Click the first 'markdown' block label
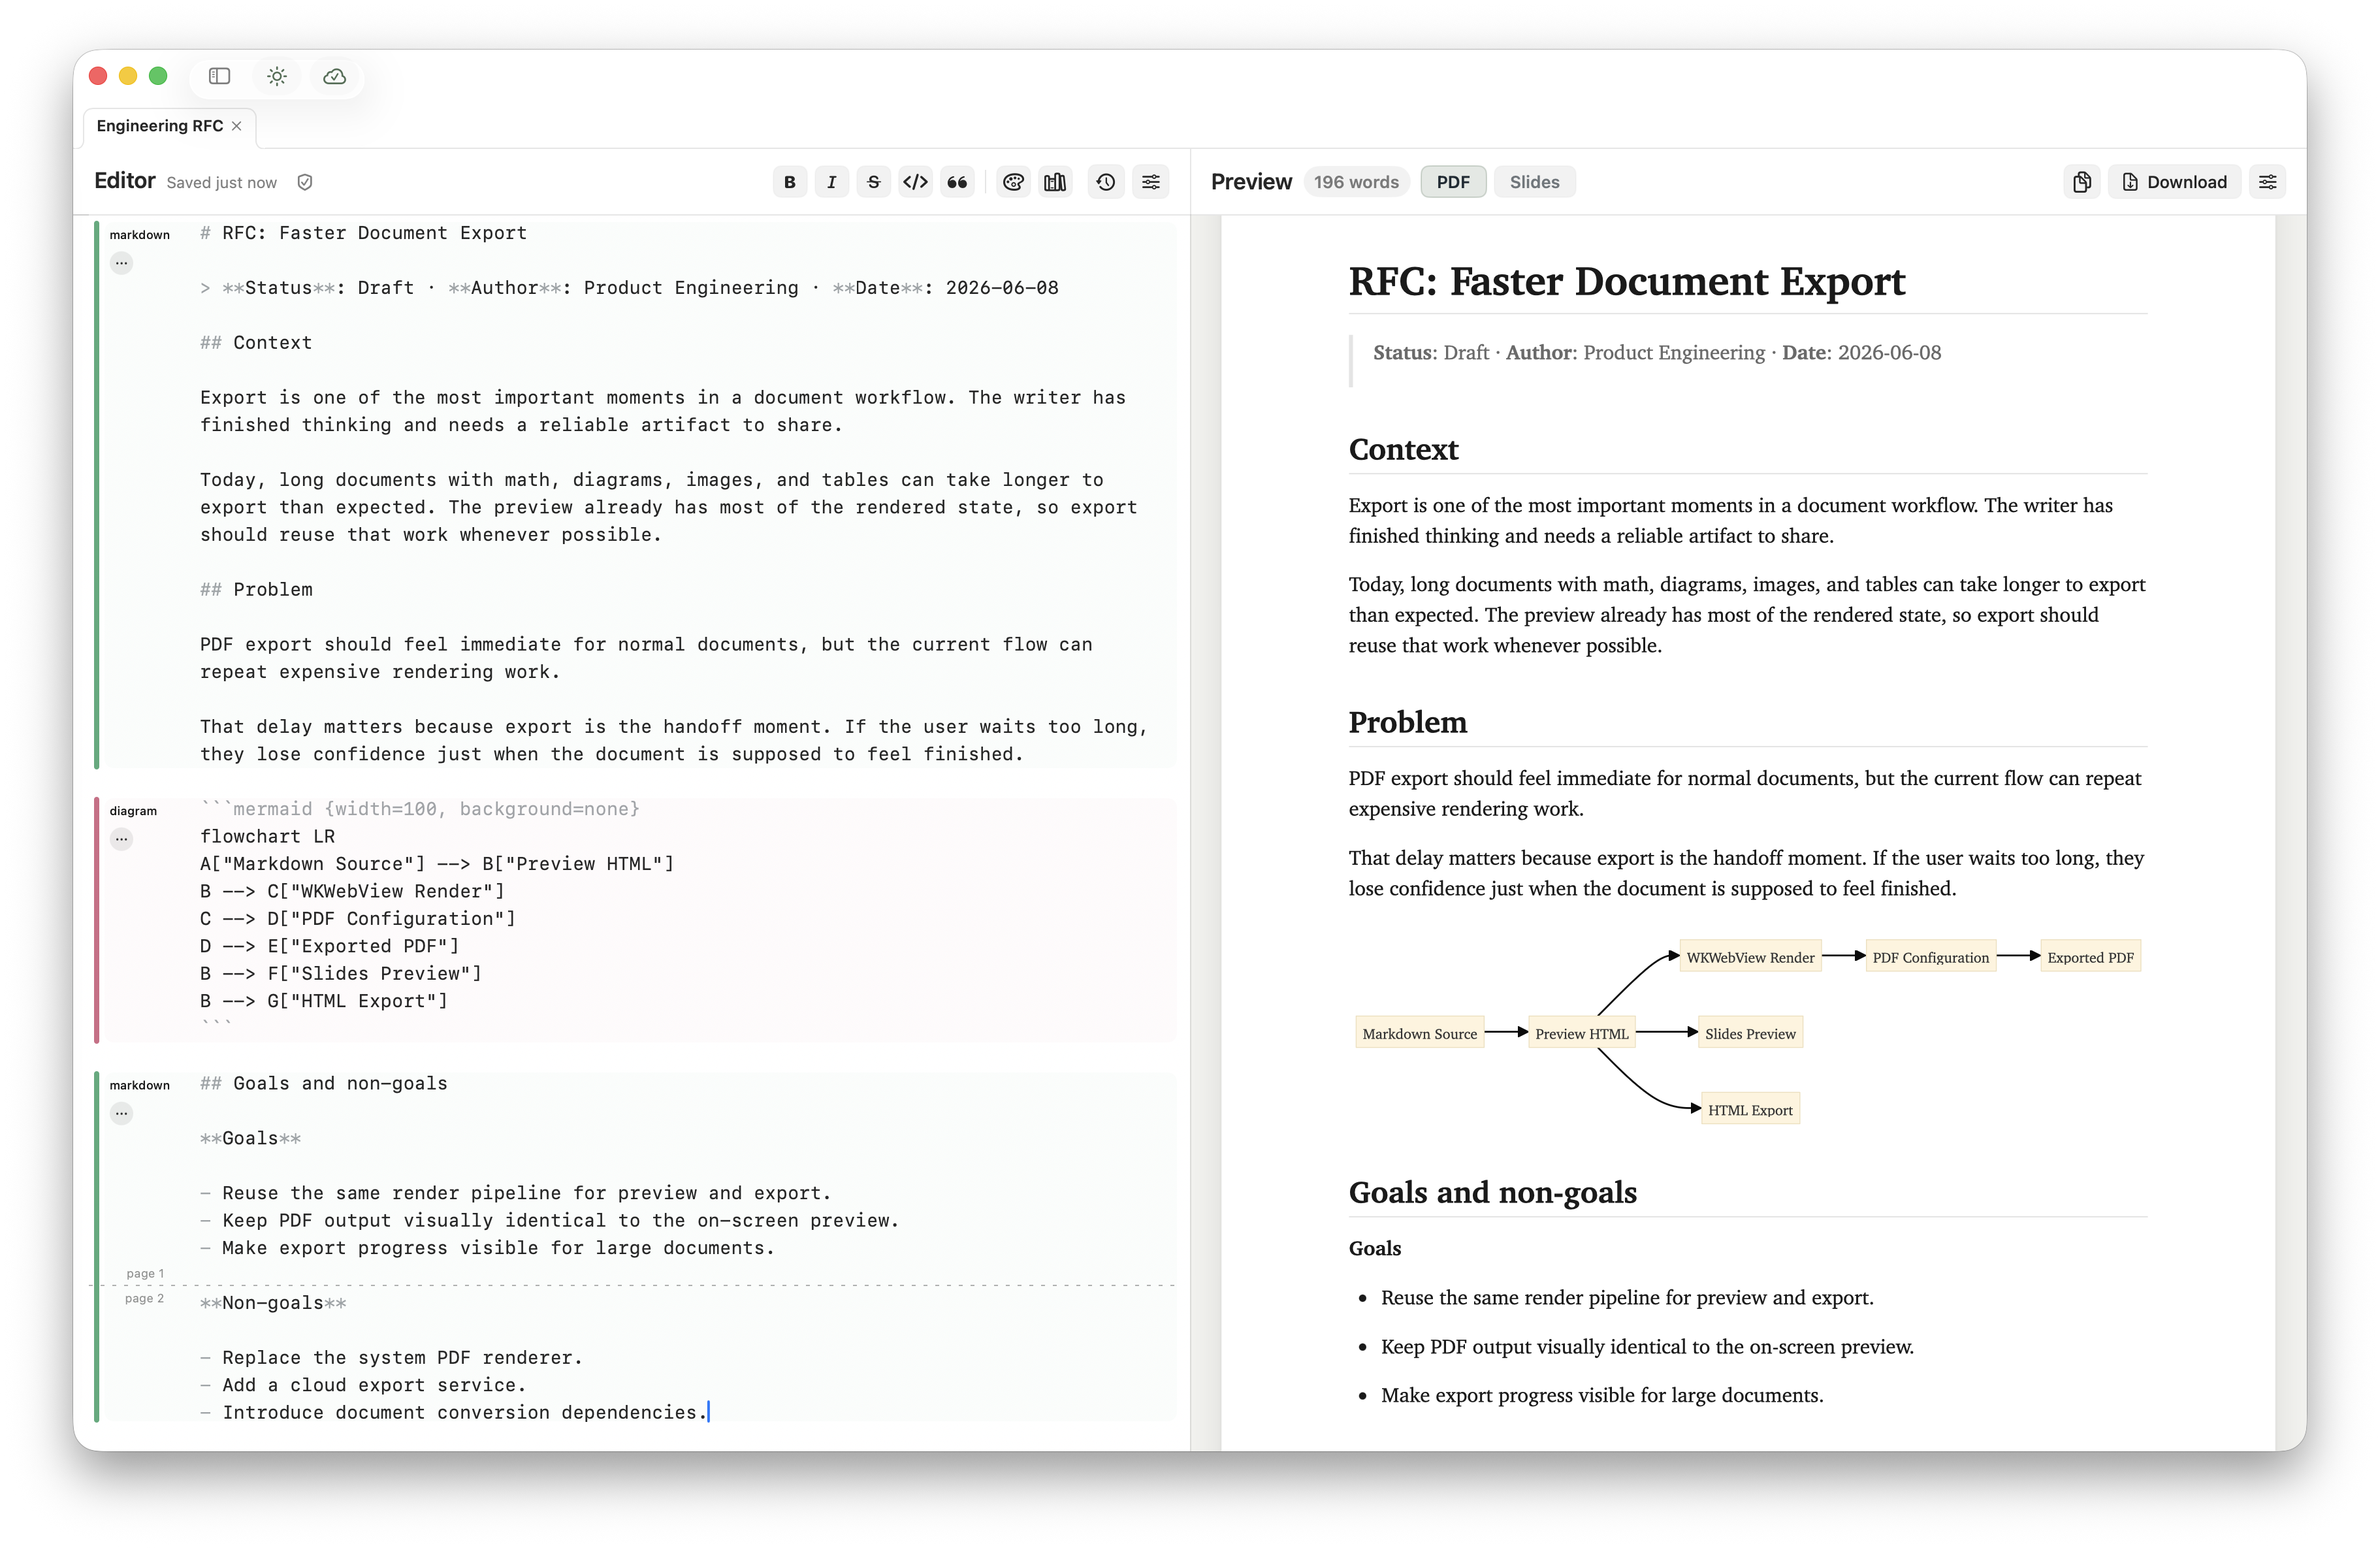 (140, 235)
